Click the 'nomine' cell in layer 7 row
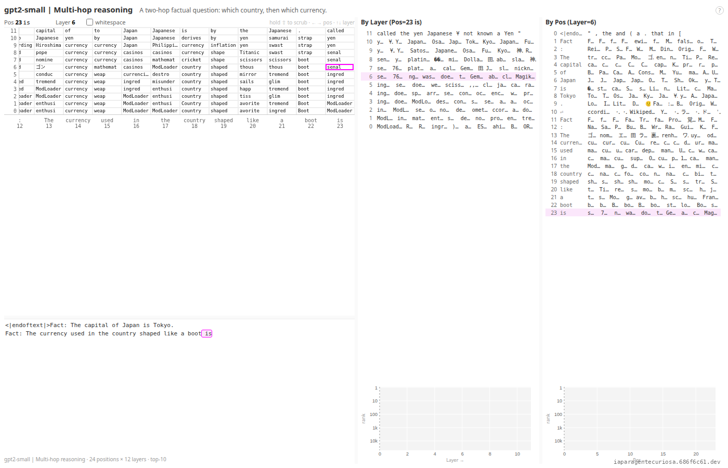The height and width of the screenshot is (468, 728). (x=48, y=60)
